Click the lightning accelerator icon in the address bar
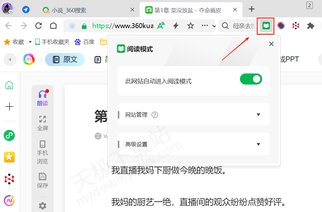 (x=175, y=26)
